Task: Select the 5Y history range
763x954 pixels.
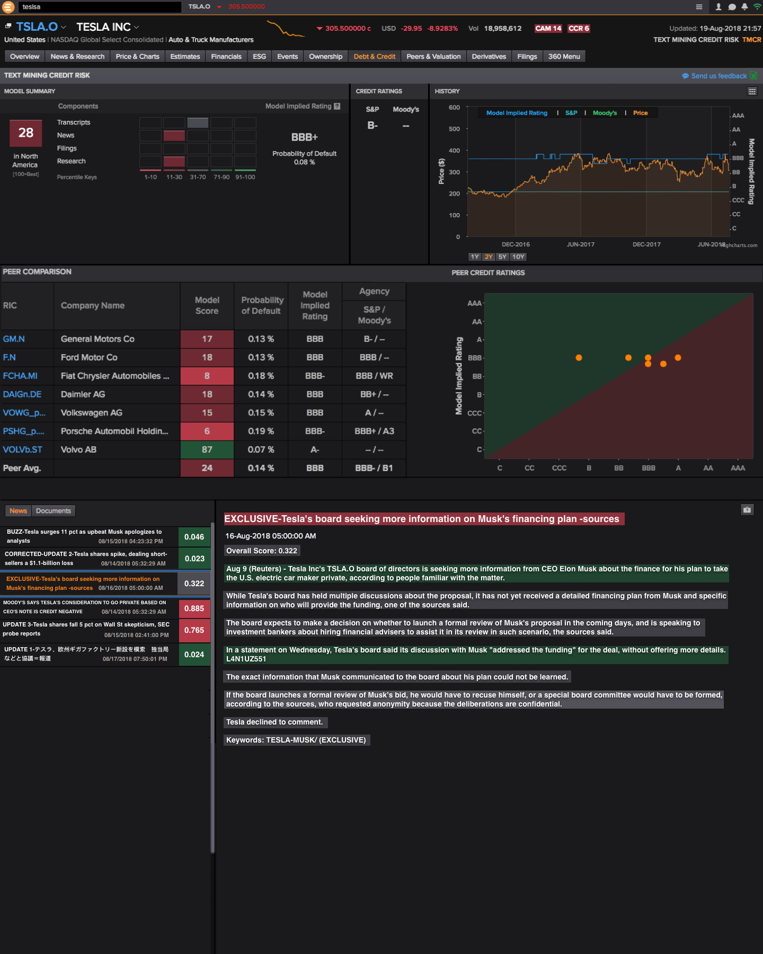Action: [x=502, y=257]
